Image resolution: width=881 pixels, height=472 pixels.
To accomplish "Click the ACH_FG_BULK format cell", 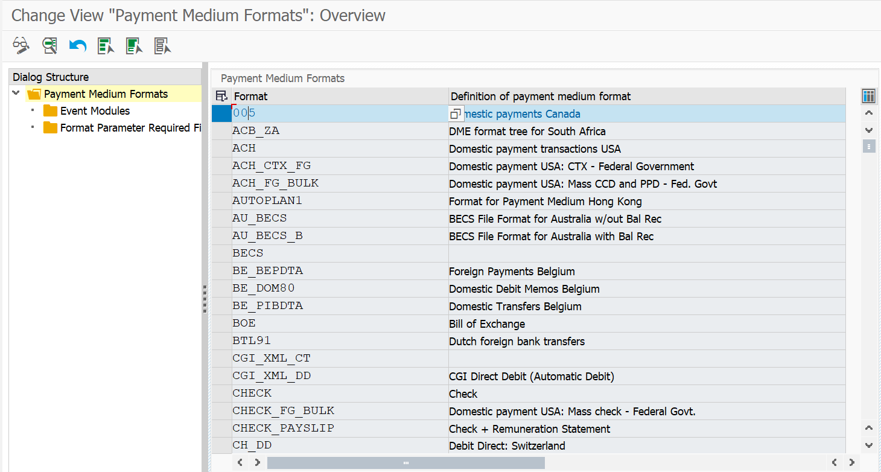I will pyautogui.click(x=340, y=183).
